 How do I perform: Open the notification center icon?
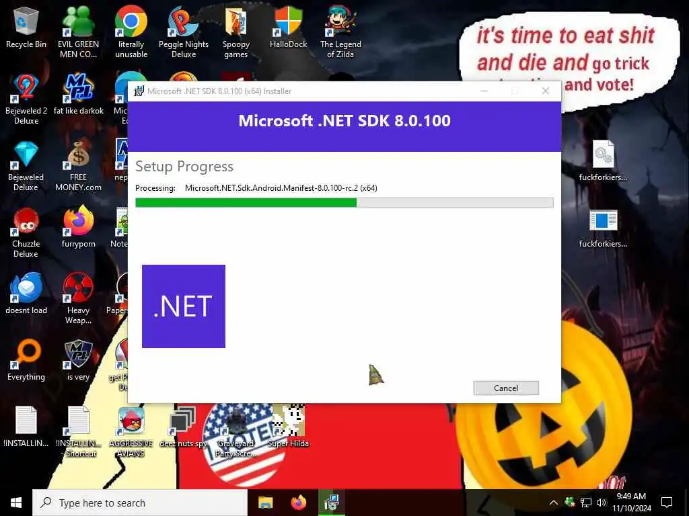pyautogui.click(x=667, y=503)
